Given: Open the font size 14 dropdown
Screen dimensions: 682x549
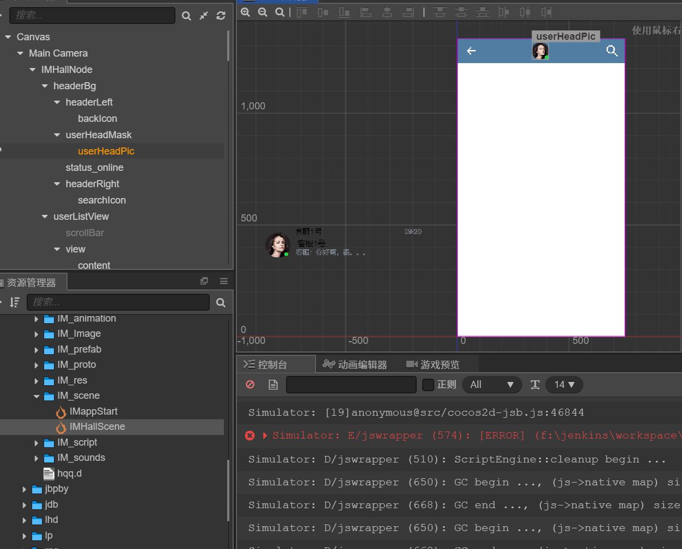Looking at the screenshot, I should click(x=564, y=385).
